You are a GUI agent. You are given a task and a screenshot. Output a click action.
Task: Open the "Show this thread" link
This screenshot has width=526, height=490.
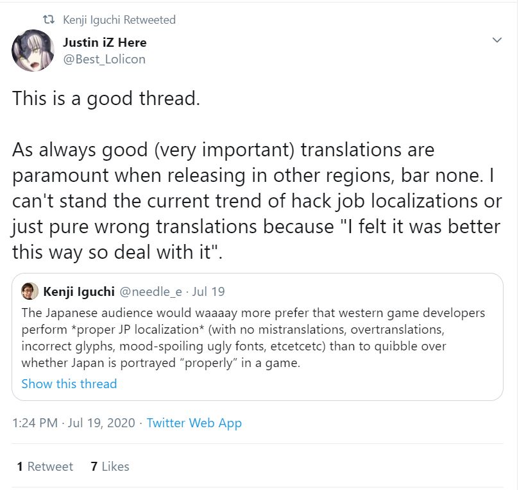[x=69, y=384]
